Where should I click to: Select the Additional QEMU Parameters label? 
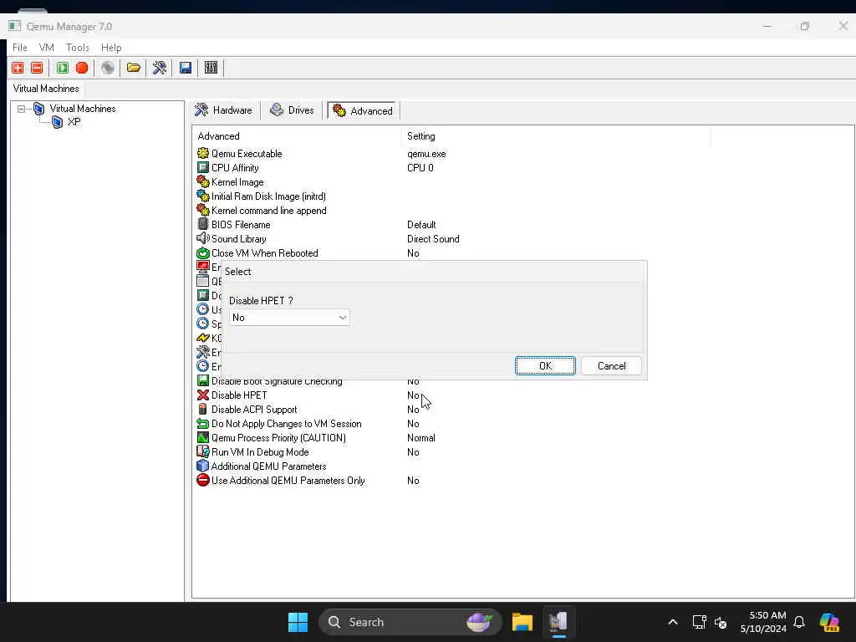[x=268, y=466]
